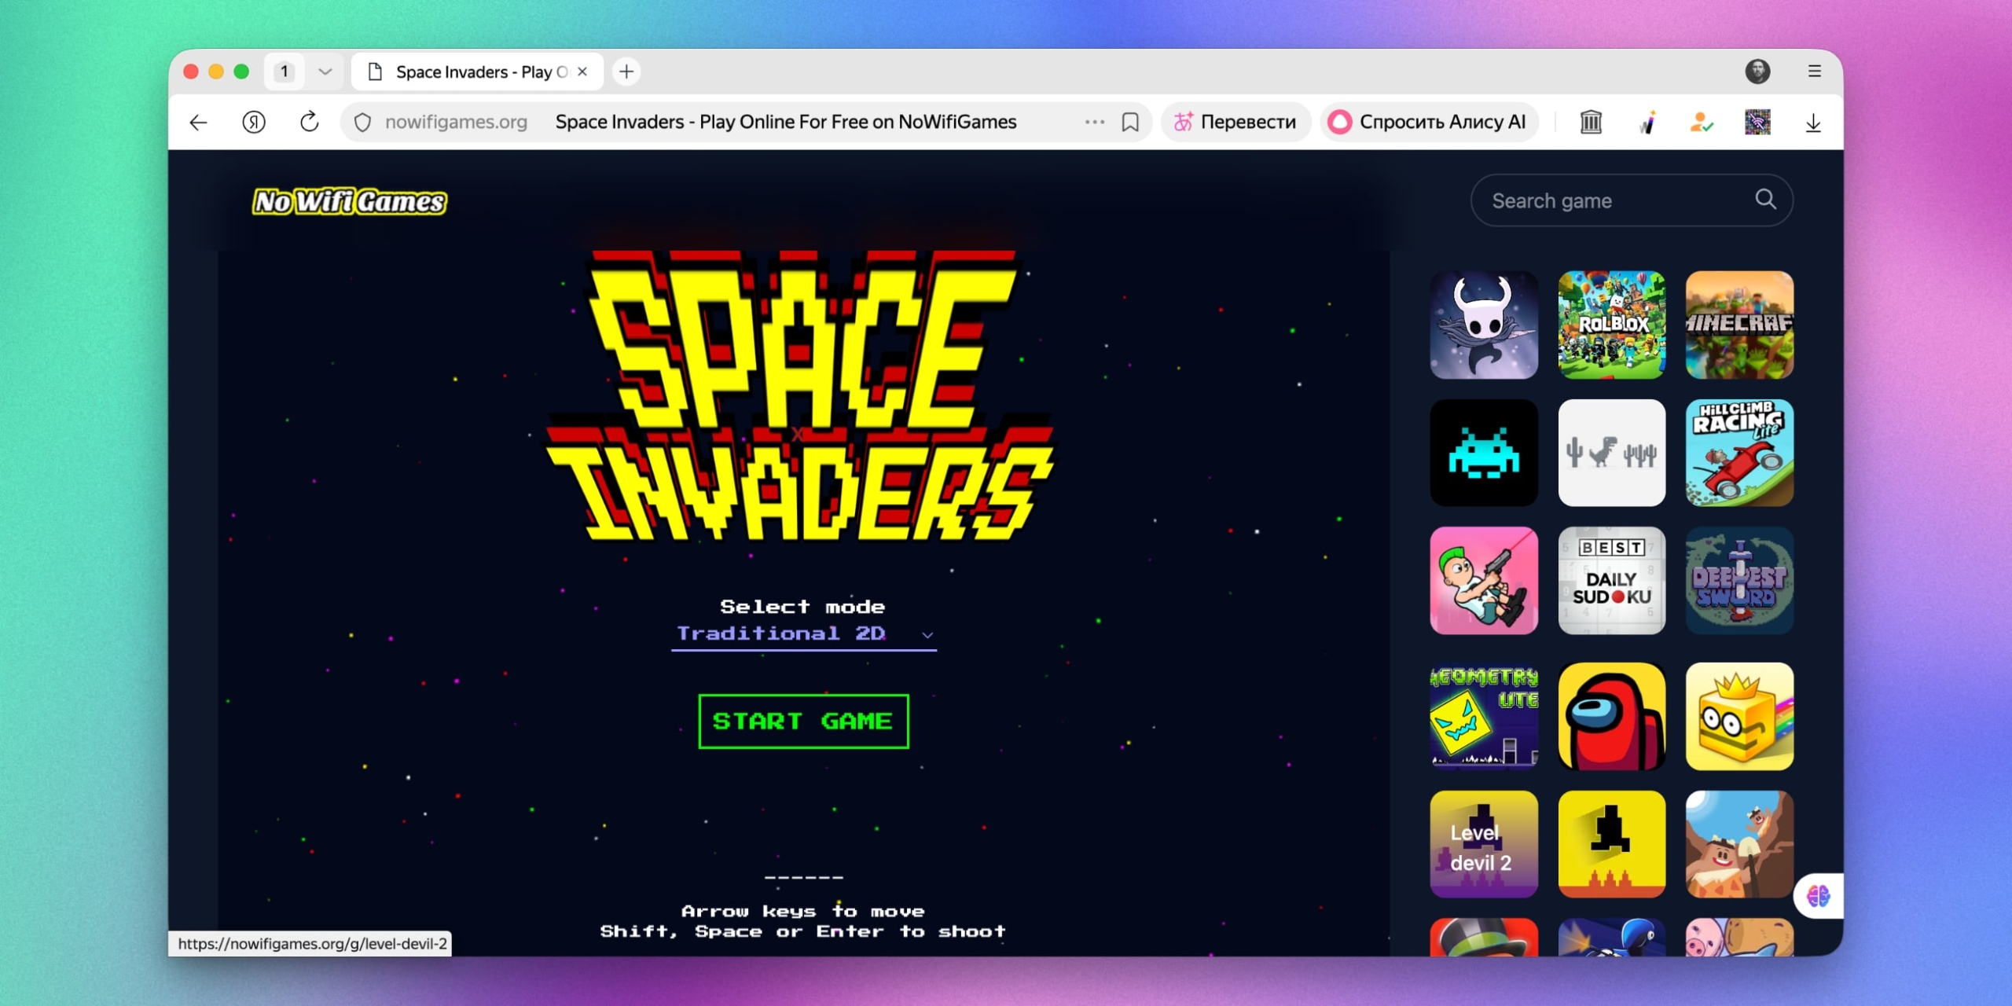Open the Select mode Traditional 2D dropdown
2012x1006 pixels.
pyautogui.click(x=803, y=633)
